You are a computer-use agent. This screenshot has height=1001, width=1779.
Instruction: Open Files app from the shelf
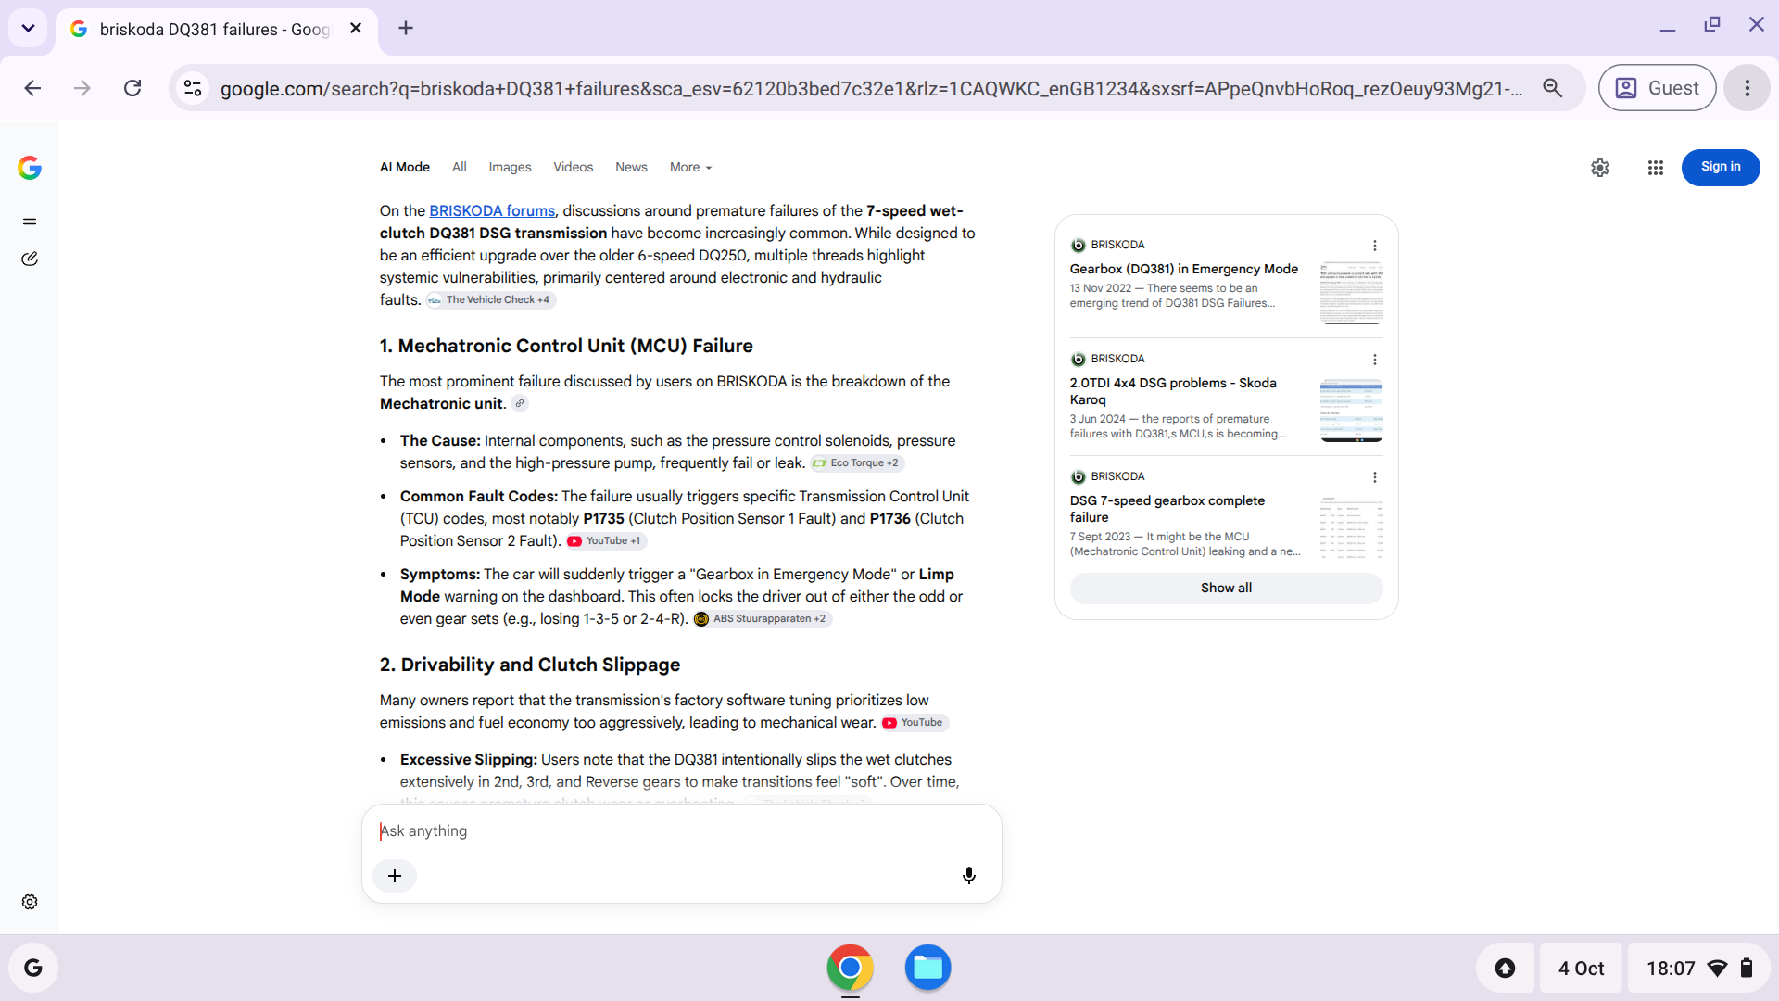pos(927,968)
